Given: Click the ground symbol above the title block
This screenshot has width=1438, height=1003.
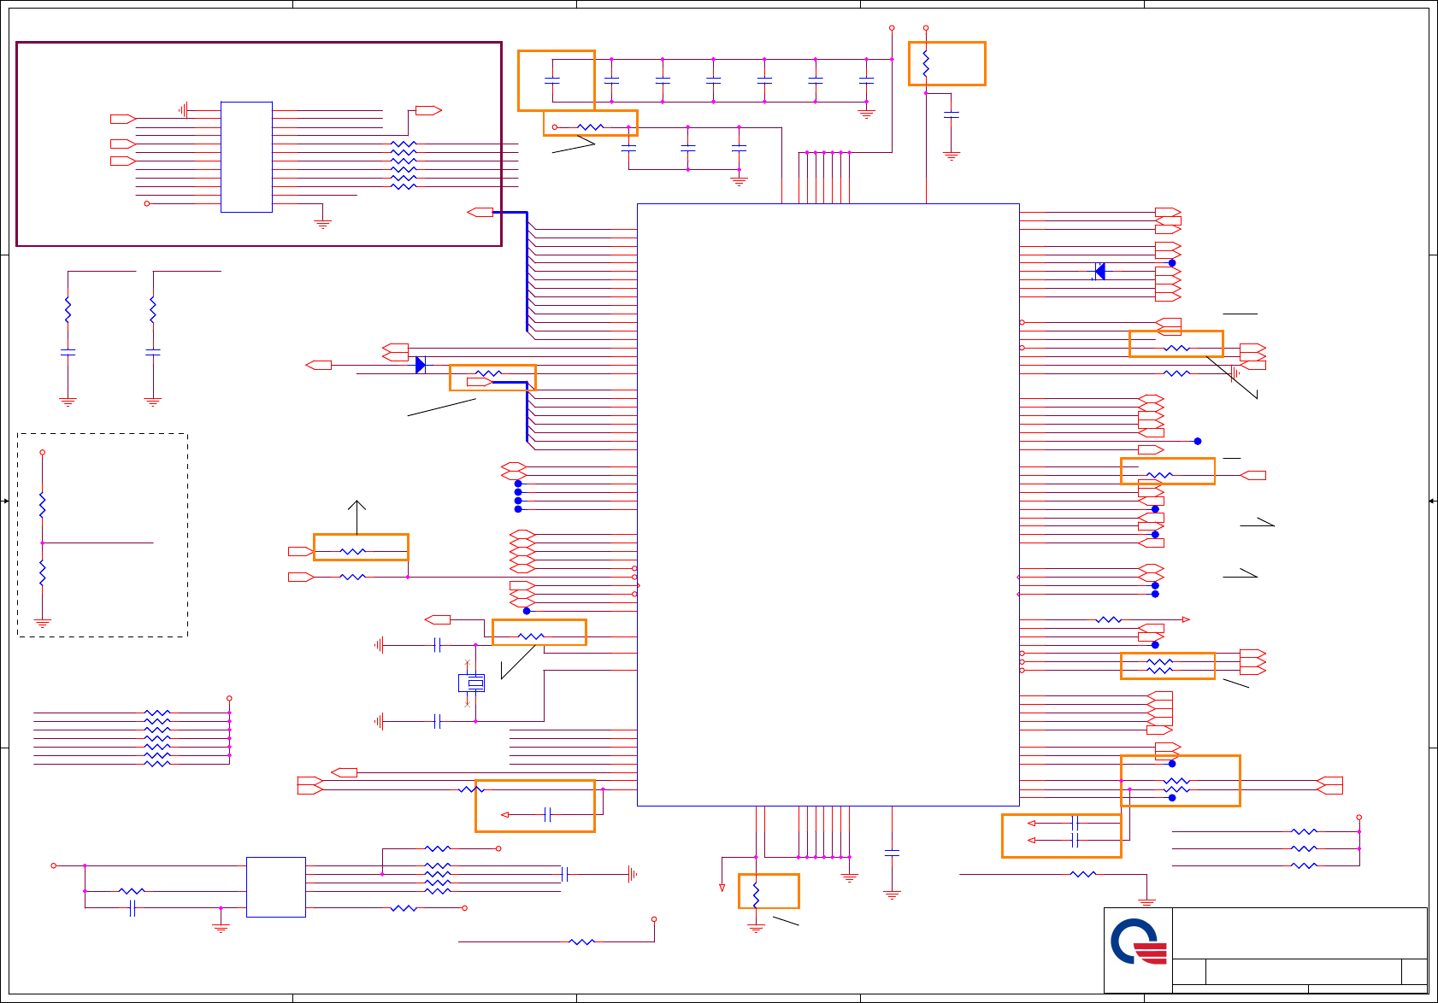Looking at the screenshot, I should [x=1146, y=902].
